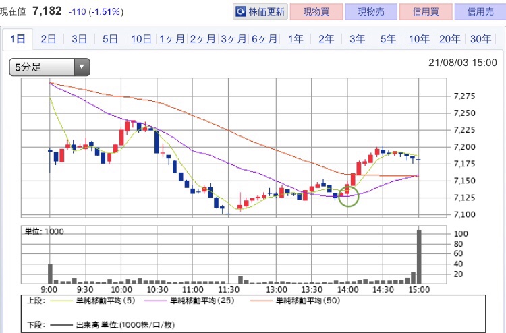
Task: Open the 5分足 interval dropdown
Action: coord(49,67)
